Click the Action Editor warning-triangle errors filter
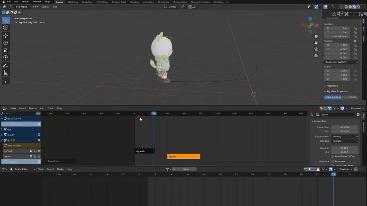Viewport: 367px width, 206px height. (x=318, y=169)
